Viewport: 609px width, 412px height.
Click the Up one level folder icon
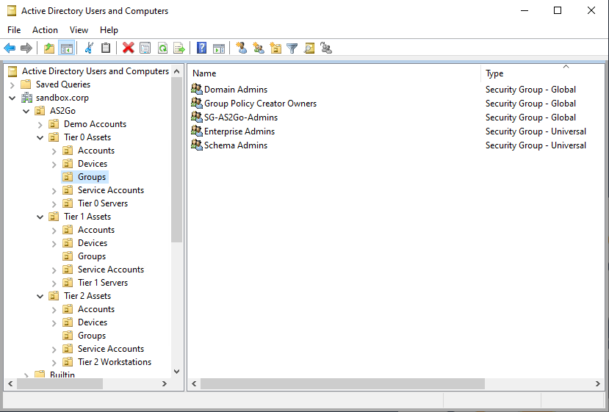(49, 48)
